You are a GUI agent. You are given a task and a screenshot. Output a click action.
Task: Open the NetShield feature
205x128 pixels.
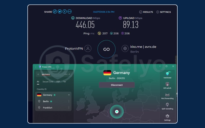[167, 75]
